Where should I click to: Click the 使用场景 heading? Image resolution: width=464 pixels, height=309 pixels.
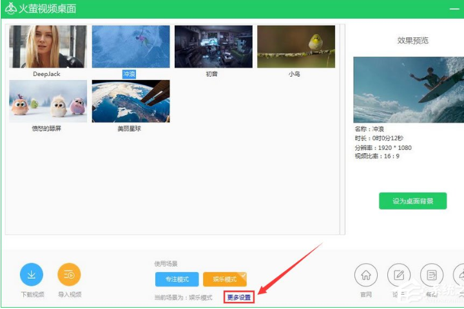click(x=166, y=264)
